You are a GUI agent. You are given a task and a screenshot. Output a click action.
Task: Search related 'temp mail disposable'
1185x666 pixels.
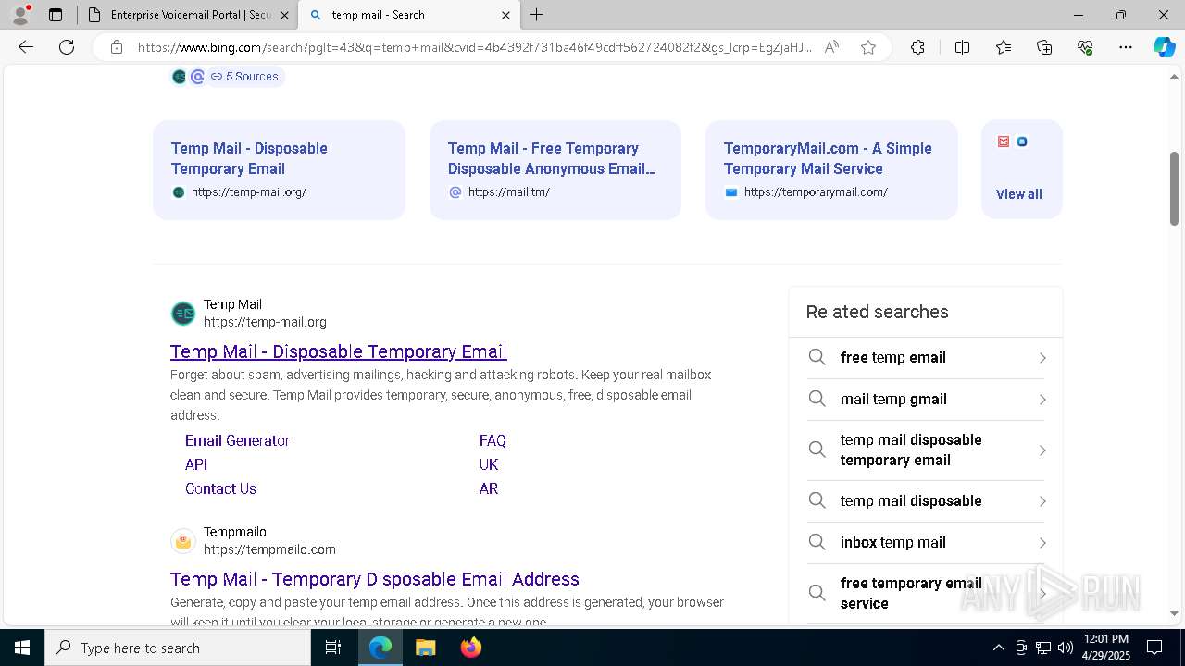pos(926,501)
